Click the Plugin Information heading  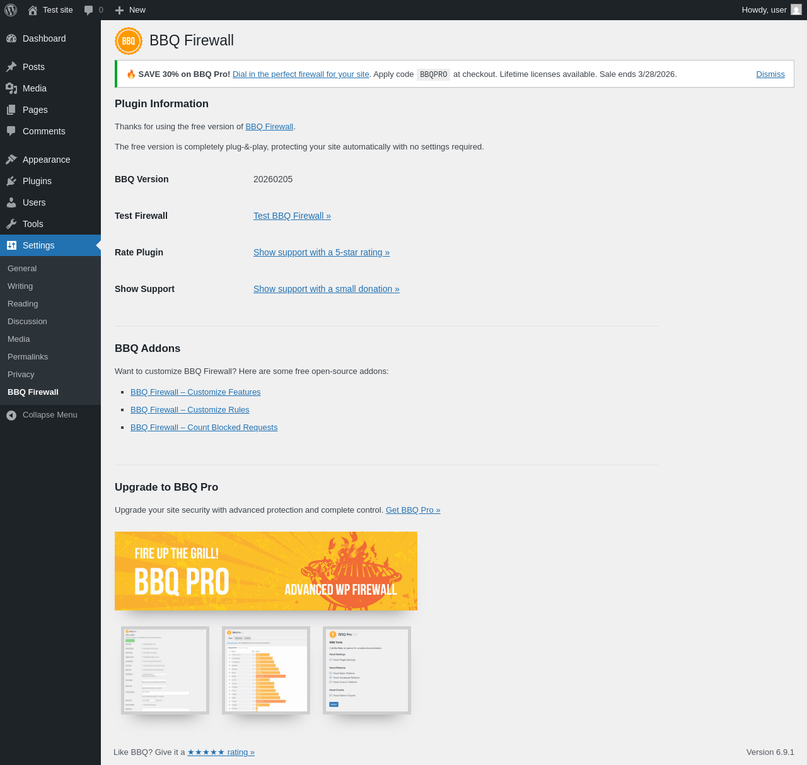coord(161,104)
